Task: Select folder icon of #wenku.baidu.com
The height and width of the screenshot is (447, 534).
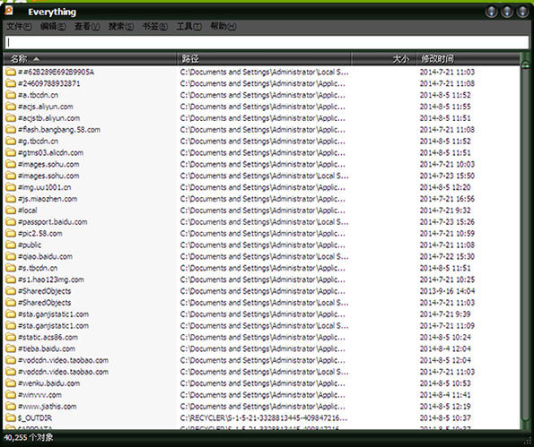Action: (11, 383)
